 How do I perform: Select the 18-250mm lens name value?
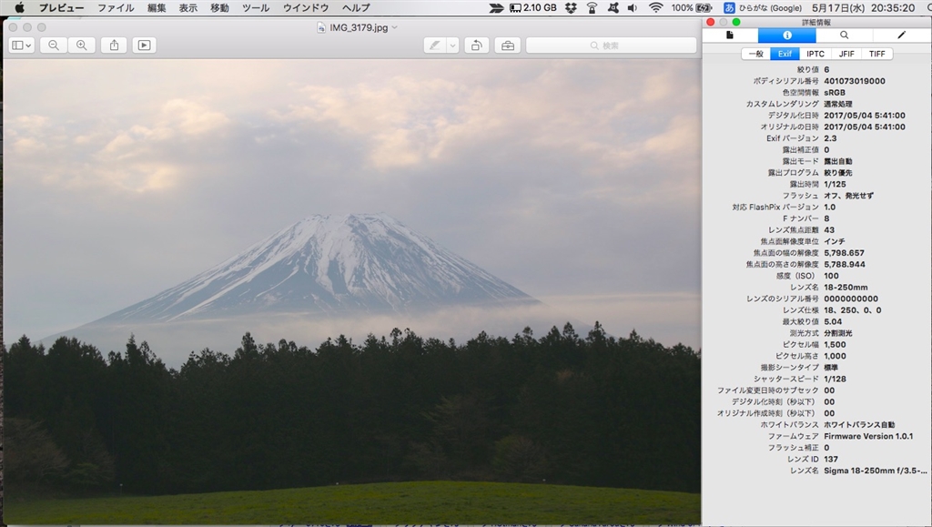point(846,287)
